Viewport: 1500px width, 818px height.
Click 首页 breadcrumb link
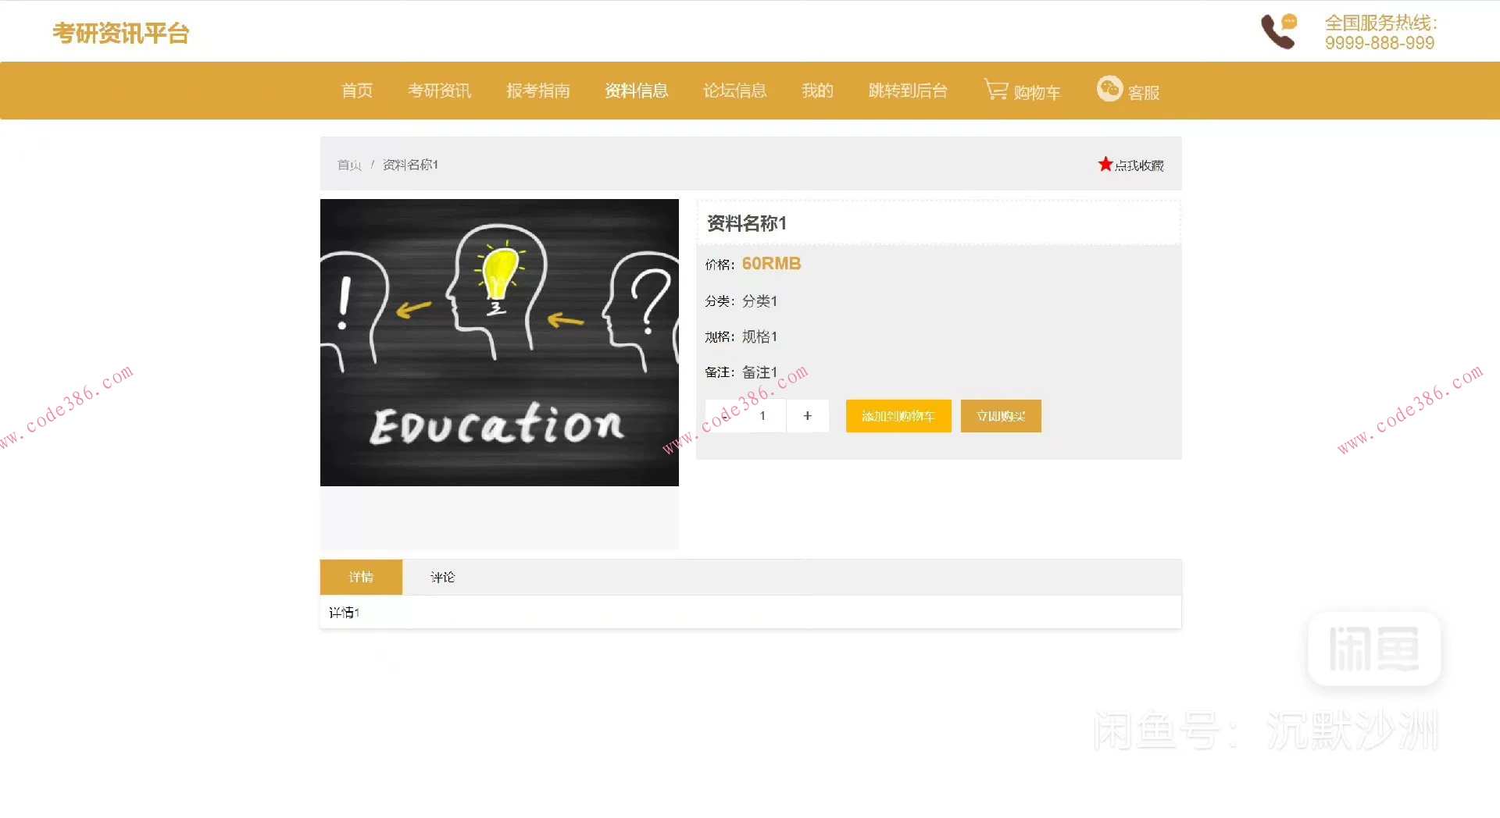(x=349, y=165)
